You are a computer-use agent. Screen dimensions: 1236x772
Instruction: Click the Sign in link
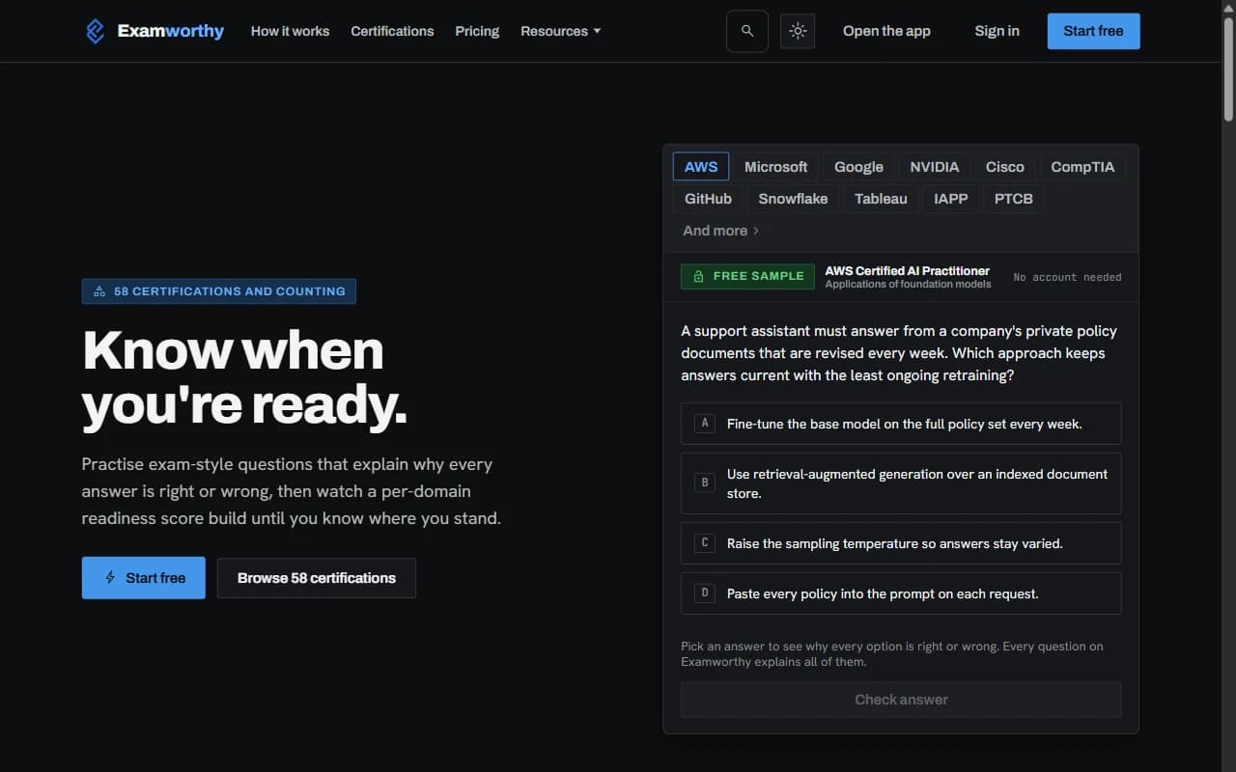(x=997, y=31)
